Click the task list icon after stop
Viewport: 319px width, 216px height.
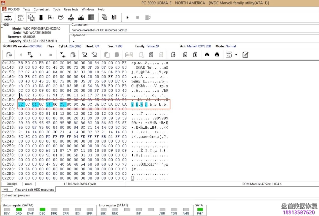(x=148, y=17)
